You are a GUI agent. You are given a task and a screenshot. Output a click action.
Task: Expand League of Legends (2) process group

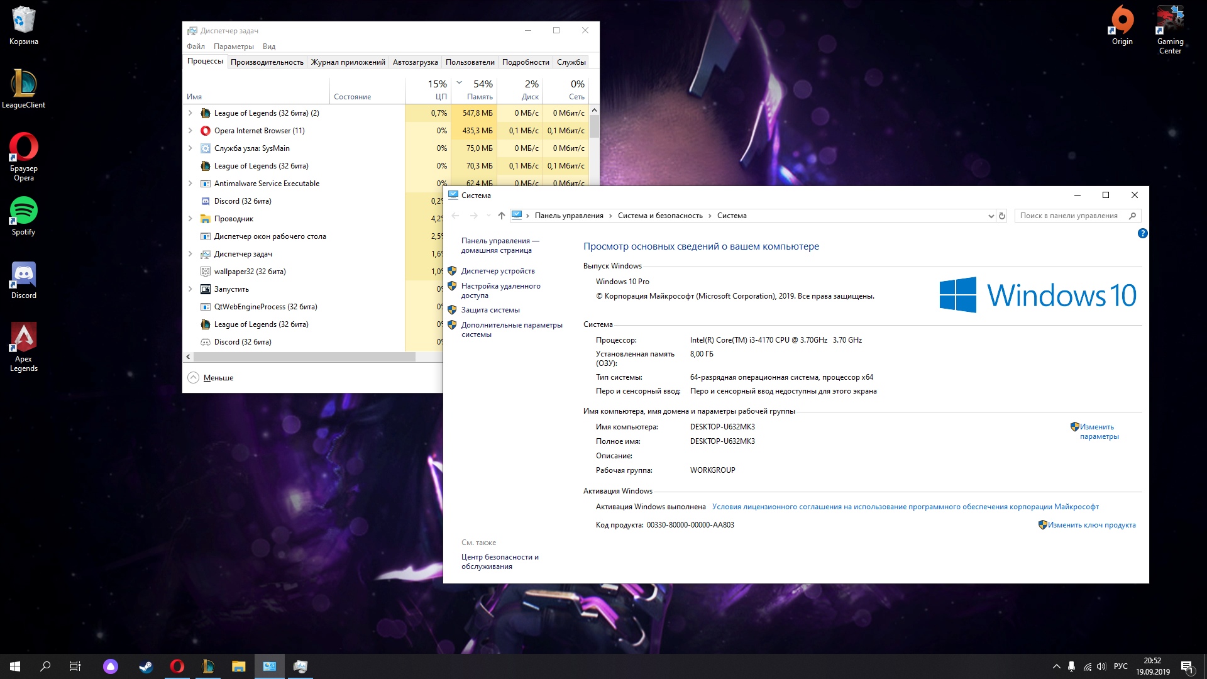[190, 113]
